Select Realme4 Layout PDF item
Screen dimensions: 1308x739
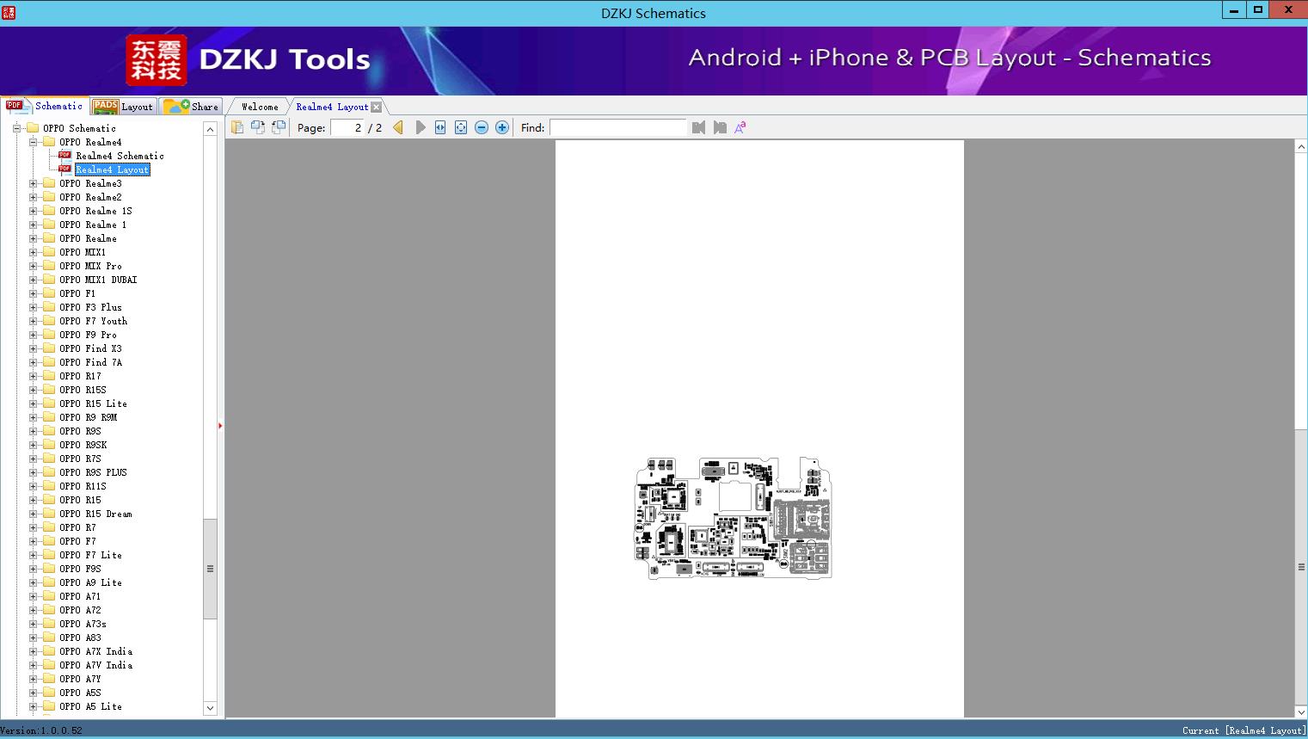point(112,169)
